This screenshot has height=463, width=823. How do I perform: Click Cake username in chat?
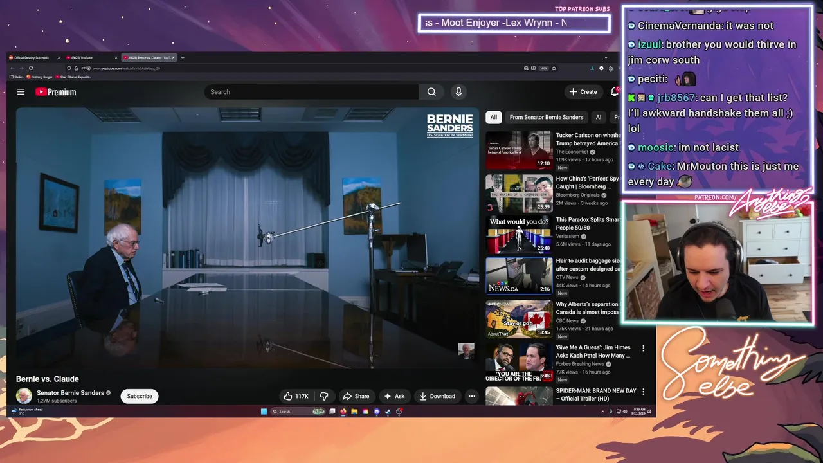point(660,166)
